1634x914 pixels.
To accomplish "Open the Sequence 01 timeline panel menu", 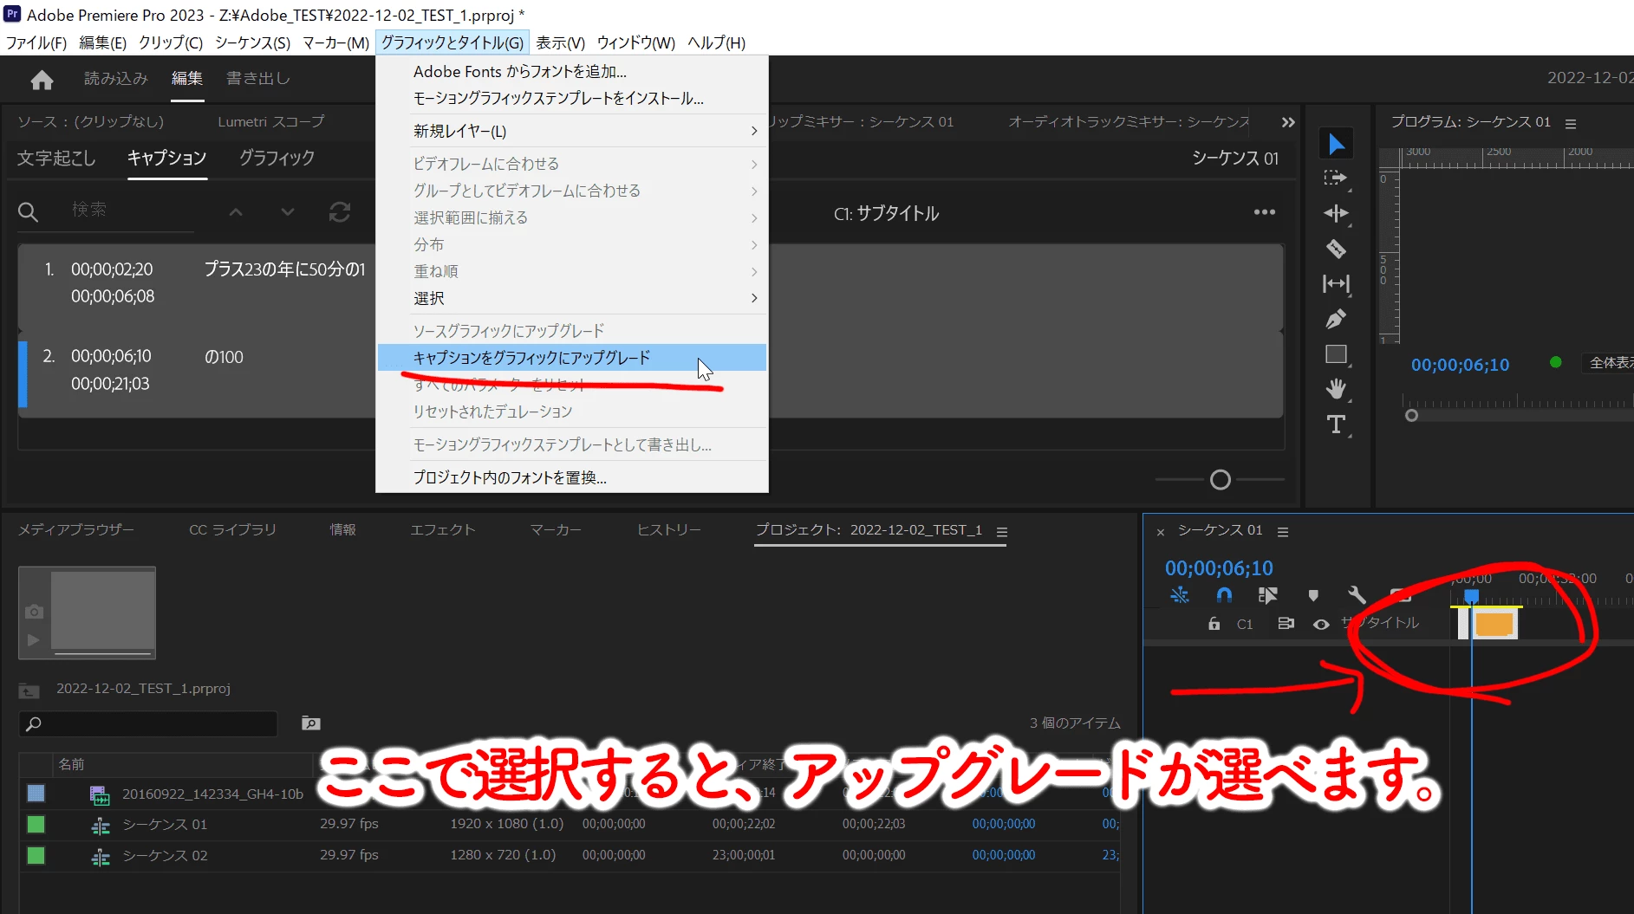I will pos(1283,532).
